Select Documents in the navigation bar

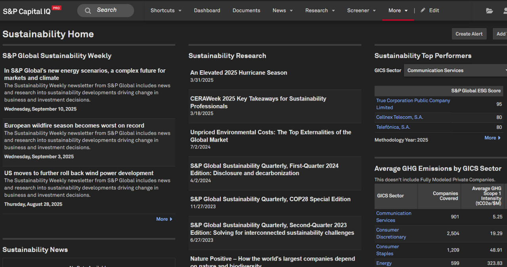coord(246,10)
